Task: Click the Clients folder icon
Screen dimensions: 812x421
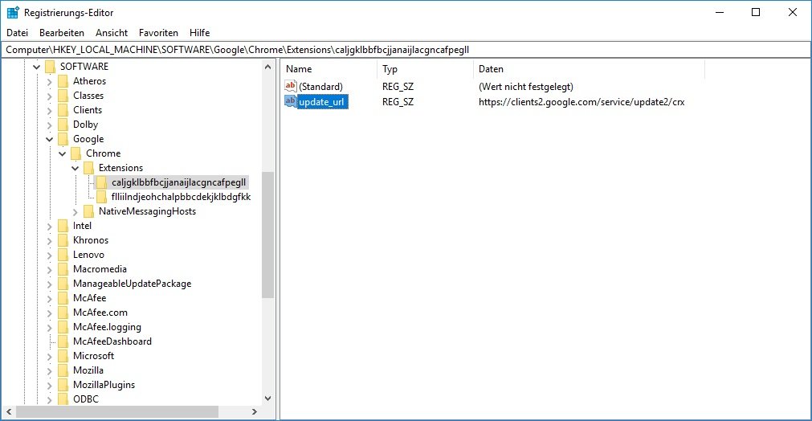Action: tap(63, 110)
